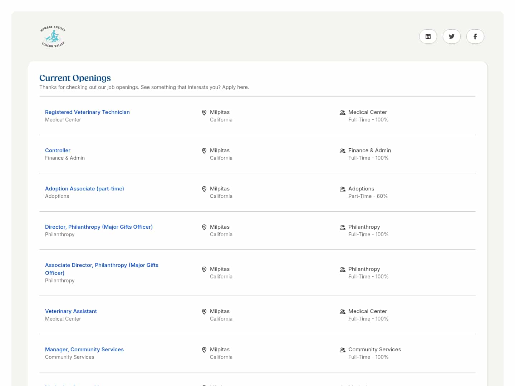Click the department icon beside Community Services
515x386 pixels.
[x=342, y=350]
